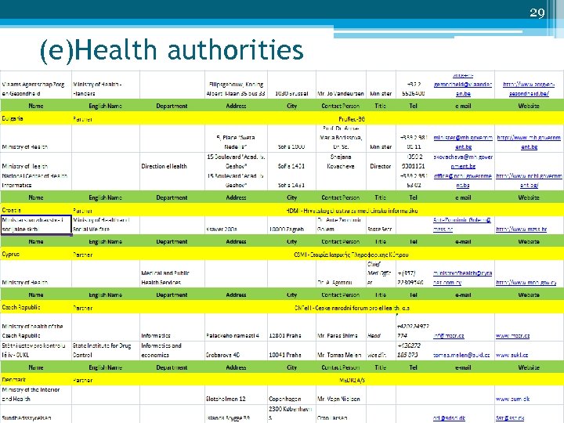Open the skovacheva@mh.government.bg email link

coord(463,161)
